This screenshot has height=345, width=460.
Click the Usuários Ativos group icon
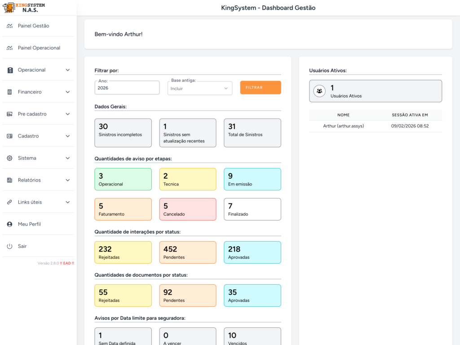pyautogui.click(x=319, y=91)
